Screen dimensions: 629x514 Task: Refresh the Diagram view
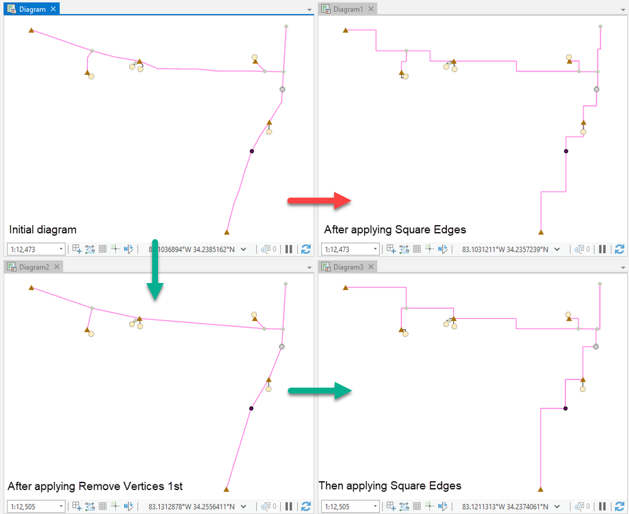pyautogui.click(x=305, y=249)
